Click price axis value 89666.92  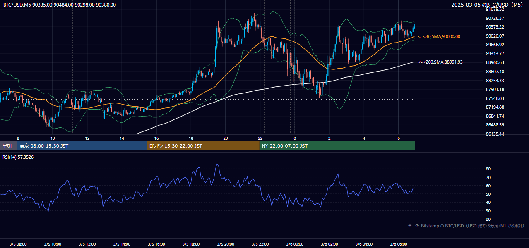(x=495, y=45)
